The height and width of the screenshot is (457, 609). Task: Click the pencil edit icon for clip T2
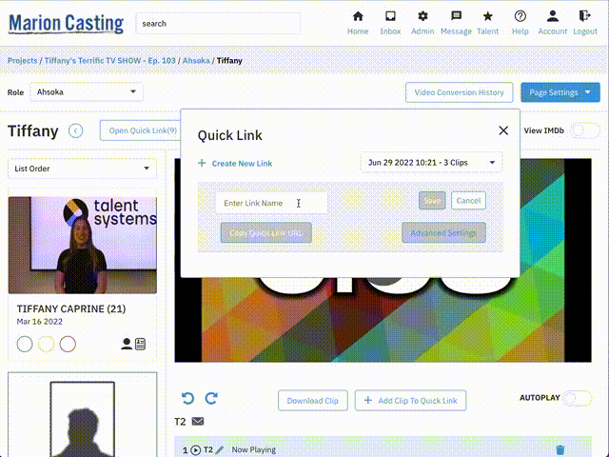pos(220,450)
